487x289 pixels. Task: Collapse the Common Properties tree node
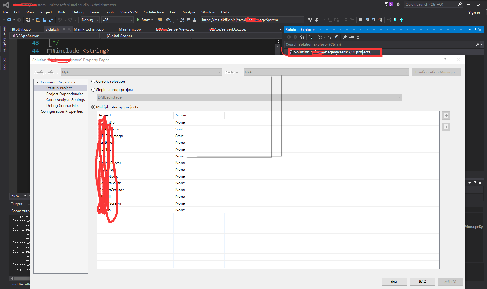coord(37,82)
